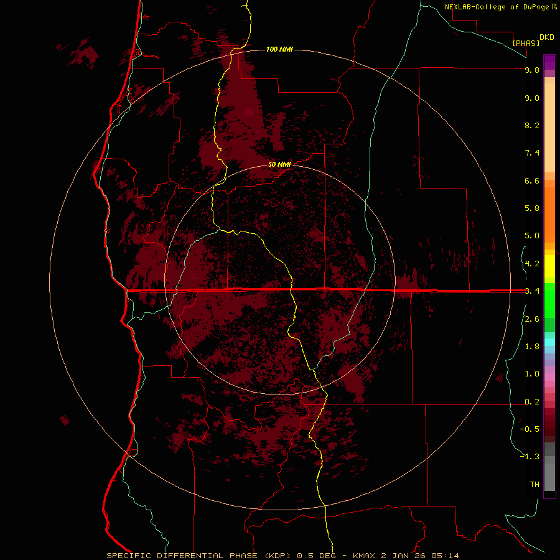Viewport: 560px width, 560px height.
Task: Click the TH label on the color scale
Action: (x=534, y=485)
